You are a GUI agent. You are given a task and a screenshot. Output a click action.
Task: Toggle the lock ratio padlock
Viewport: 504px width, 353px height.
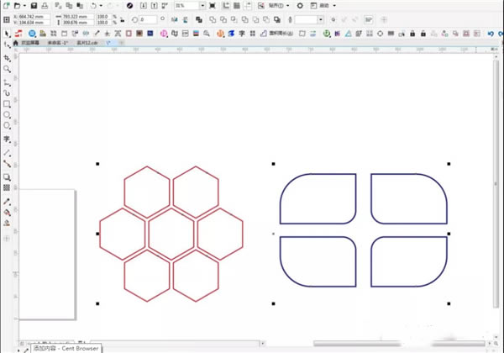pyautogui.click(x=122, y=20)
